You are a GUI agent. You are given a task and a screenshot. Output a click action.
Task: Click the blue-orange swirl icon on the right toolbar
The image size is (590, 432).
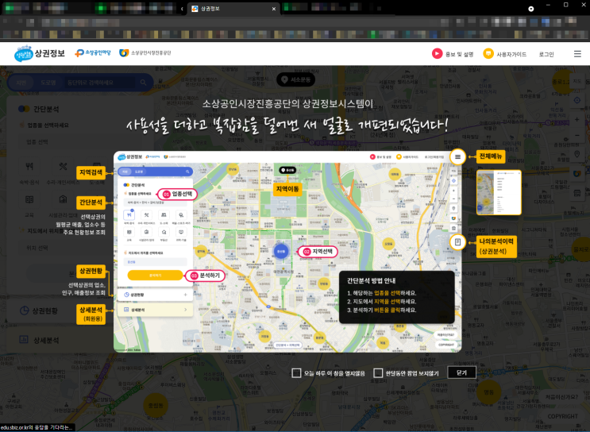pyautogui.click(x=577, y=173)
